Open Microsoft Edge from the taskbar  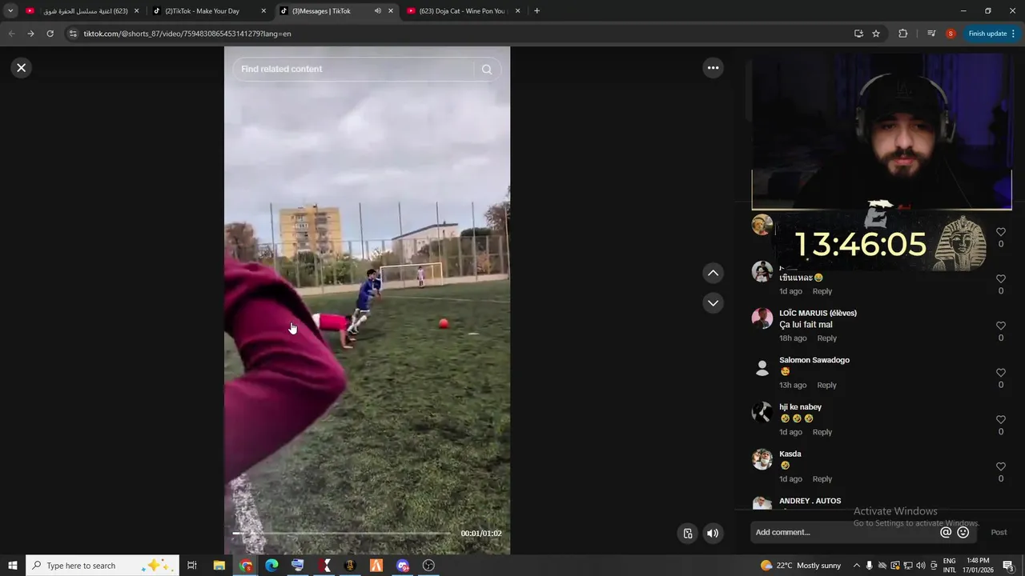(271, 566)
